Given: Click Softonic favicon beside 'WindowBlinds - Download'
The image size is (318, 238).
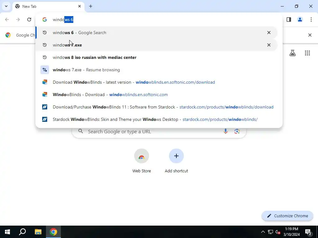Looking at the screenshot, I should pyautogui.click(x=45, y=95).
